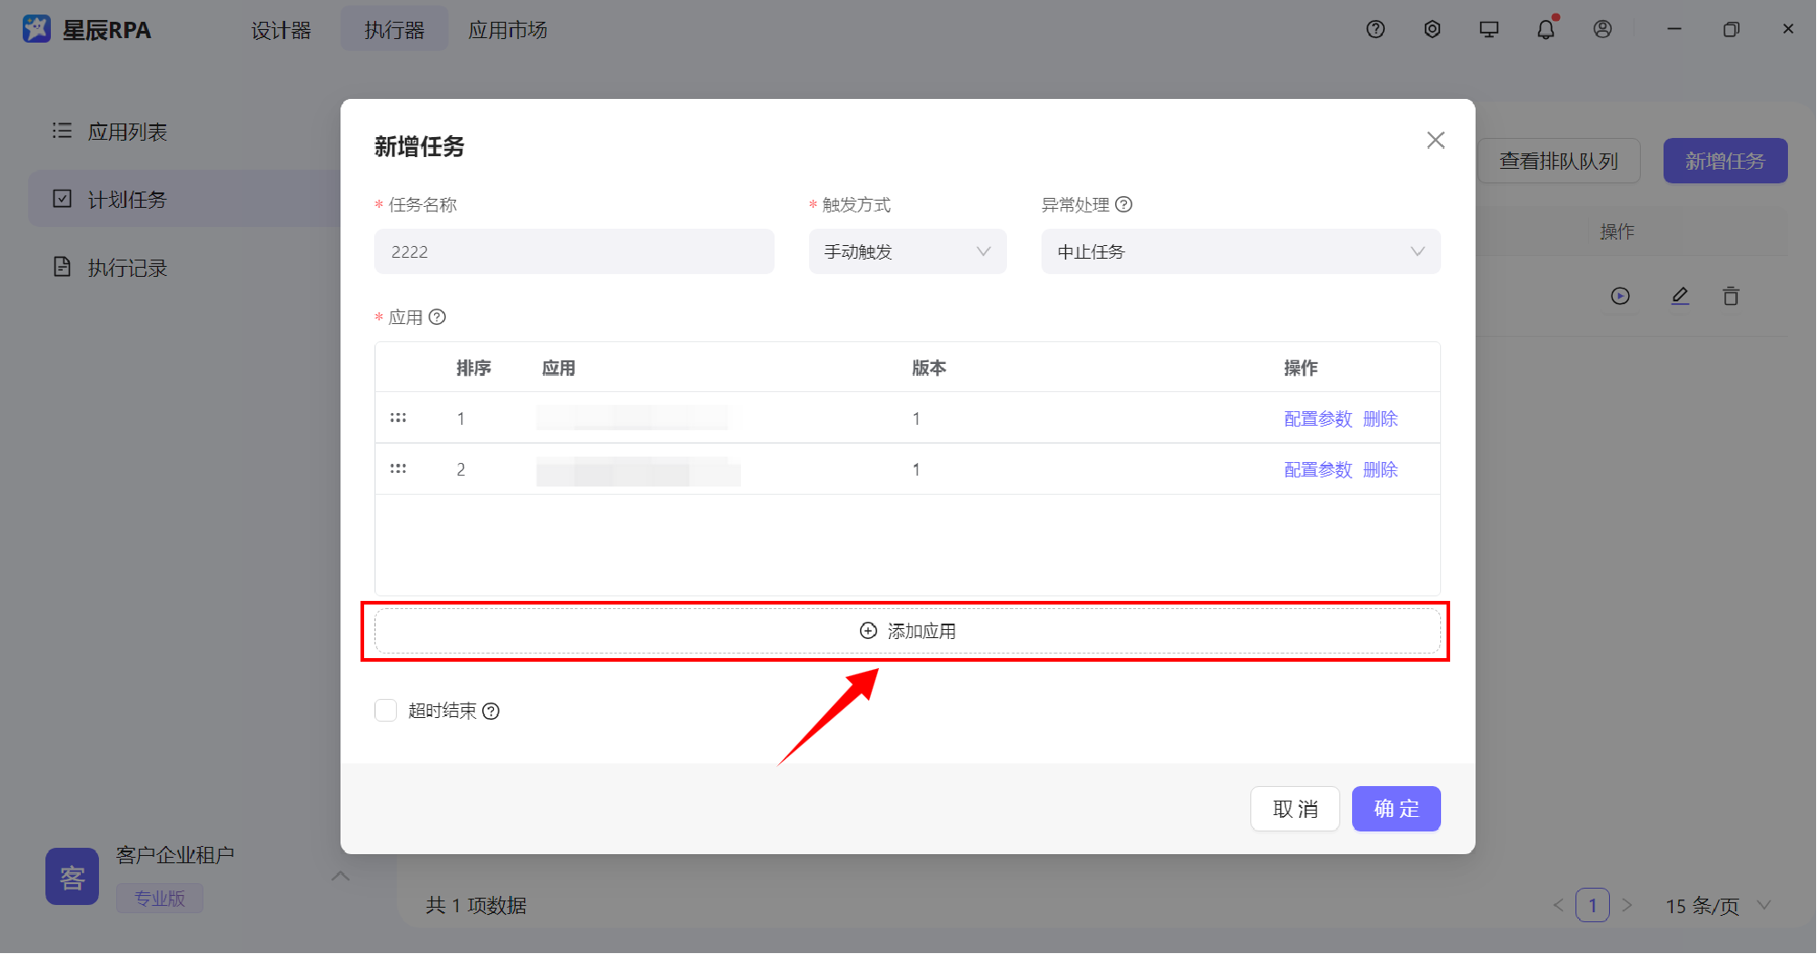This screenshot has width=1817, height=954.
Task: Open the 应用市场 tab
Action: 507,30
